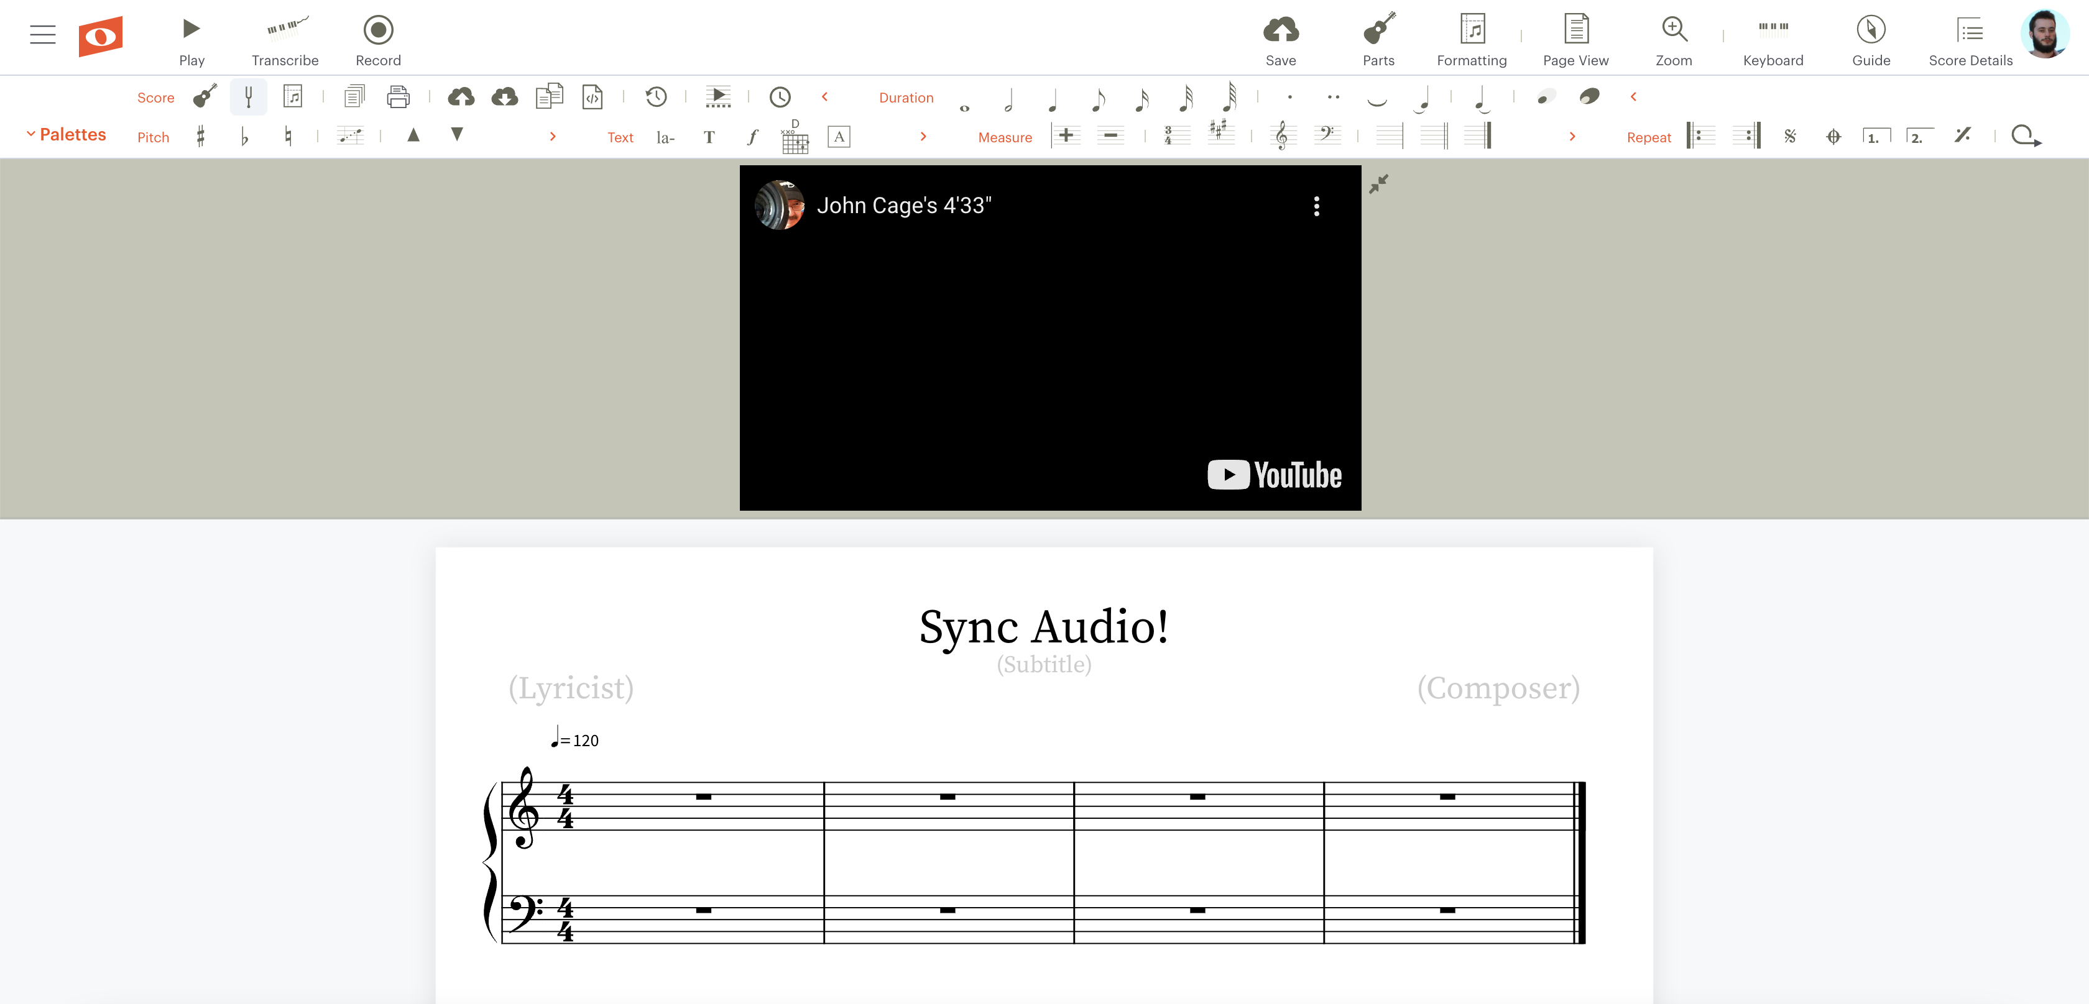Image resolution: width=2089 pixels, height=1004 pixels.
Task: Select half note duration
Action: coord(1009,99)
